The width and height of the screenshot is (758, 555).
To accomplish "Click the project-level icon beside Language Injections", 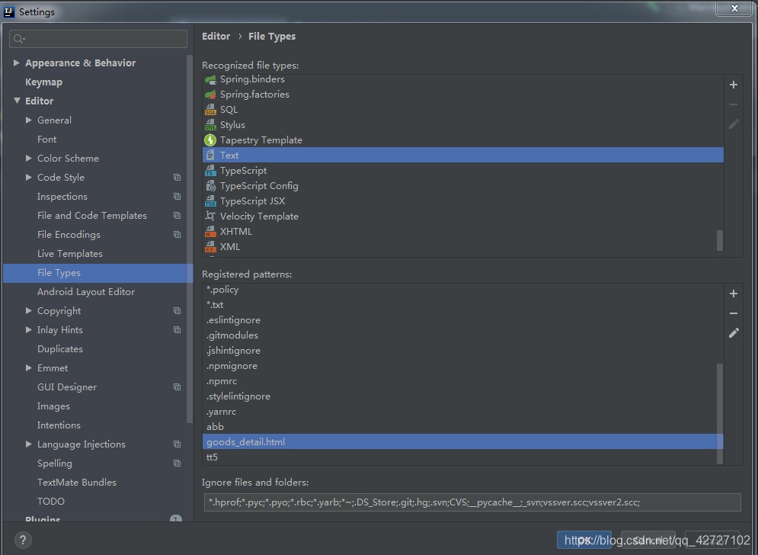I will click(177, 444).
